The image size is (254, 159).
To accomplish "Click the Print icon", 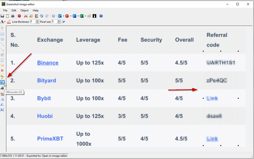I will point(13,16).
